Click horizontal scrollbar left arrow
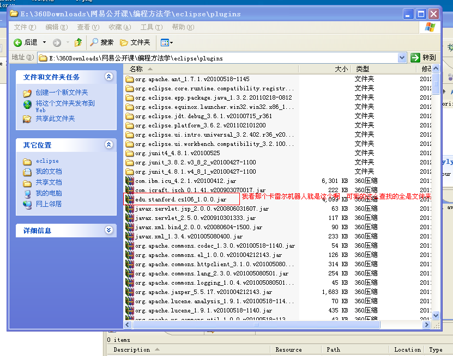 (128, 325)
